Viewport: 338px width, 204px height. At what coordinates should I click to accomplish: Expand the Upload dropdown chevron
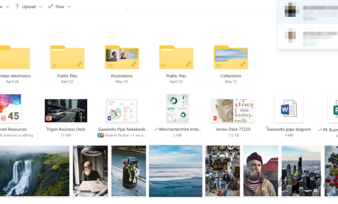[x=41, y=7]
